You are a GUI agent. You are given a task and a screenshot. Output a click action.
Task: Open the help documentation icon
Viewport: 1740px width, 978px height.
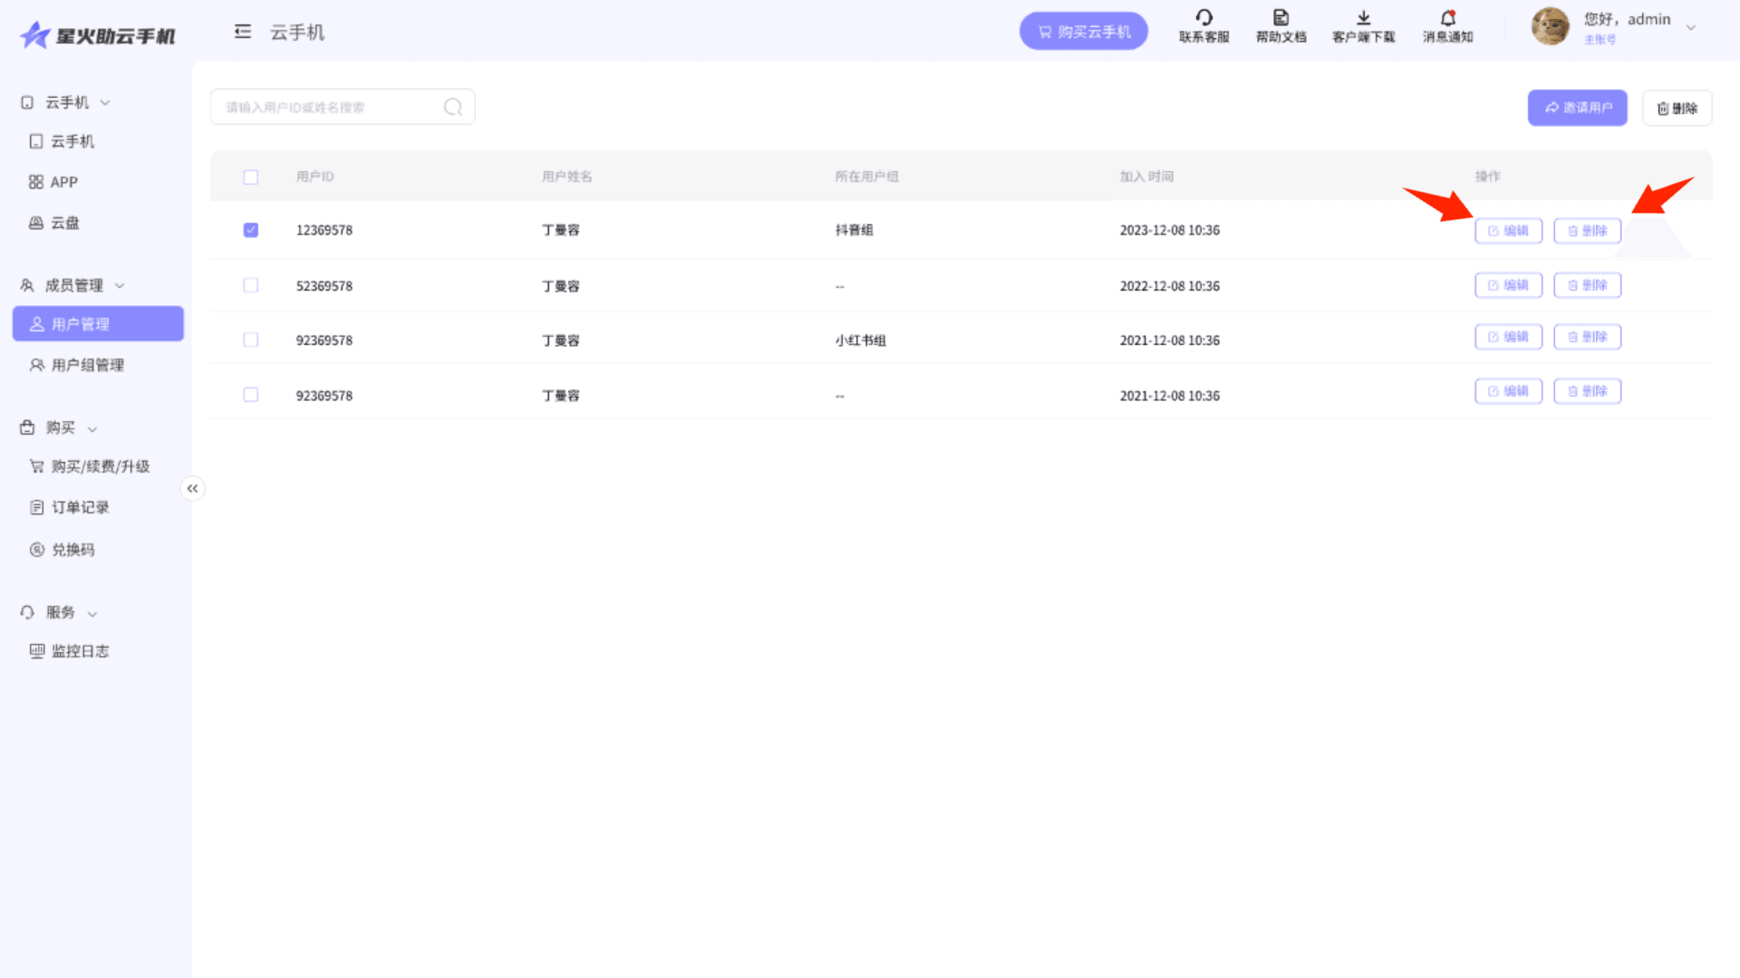click(x=1281, y=18)
